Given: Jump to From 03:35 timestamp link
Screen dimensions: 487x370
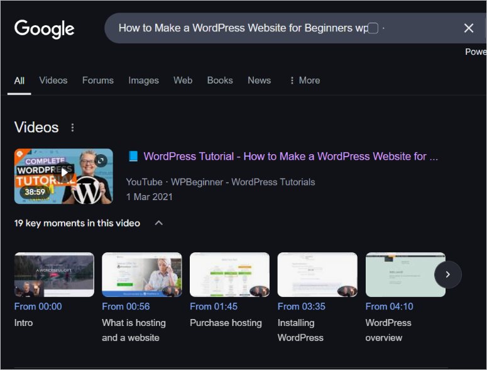Looking at the screenshot, I should click(x=302, y=306).
